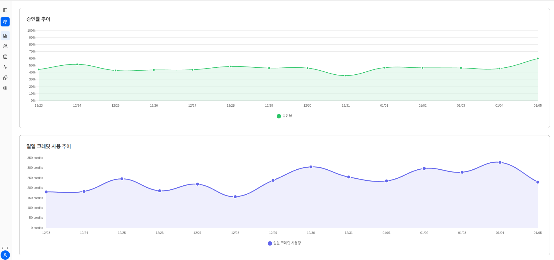
Task: Open the users icon in sidebar
Action: tap(5, 46)
